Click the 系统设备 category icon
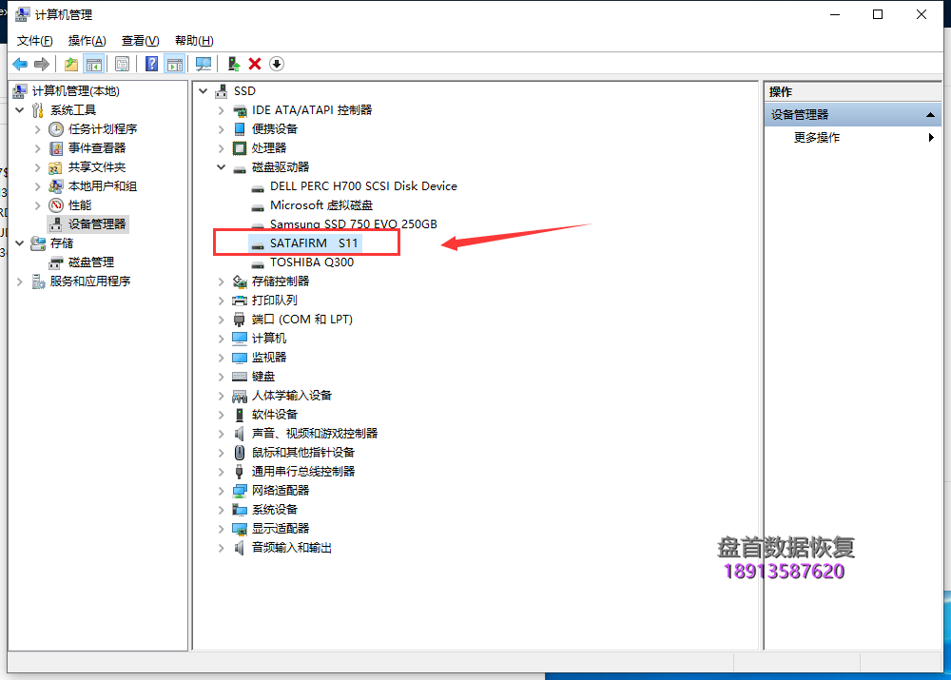The image size is (951, 680). point(240,510)
